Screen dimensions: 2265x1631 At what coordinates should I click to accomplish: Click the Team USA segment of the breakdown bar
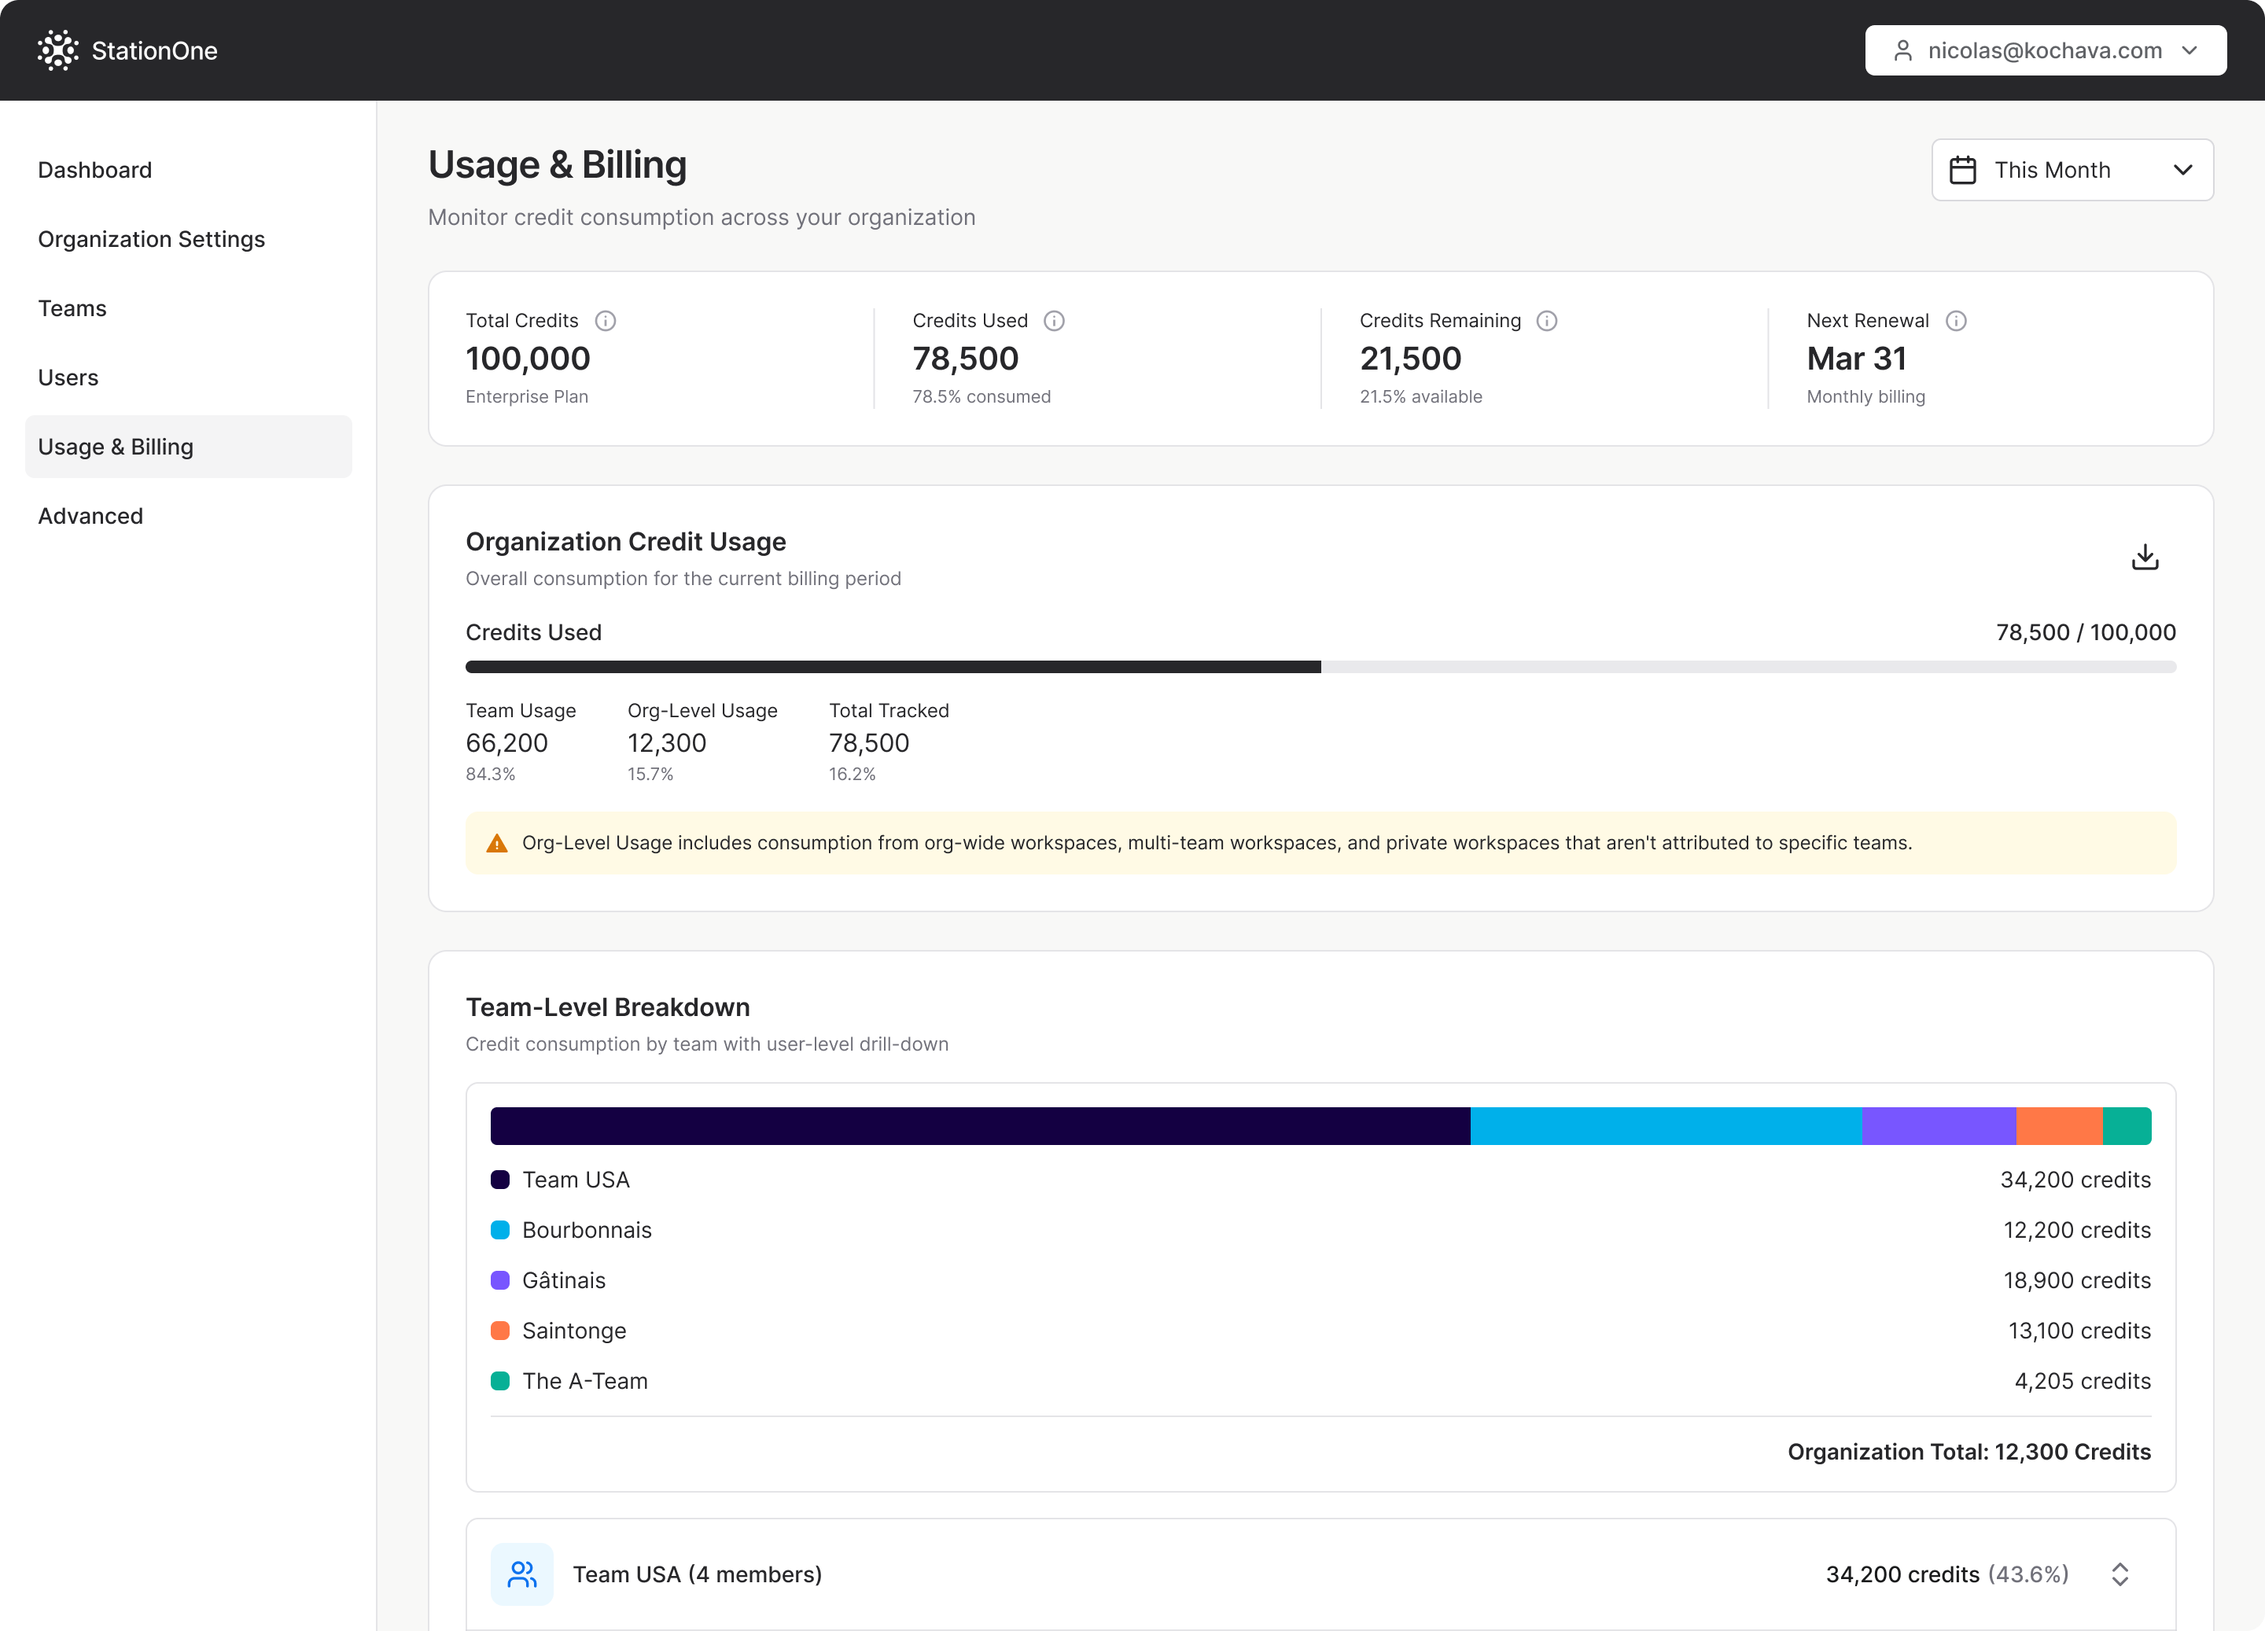pos(980,1125)
